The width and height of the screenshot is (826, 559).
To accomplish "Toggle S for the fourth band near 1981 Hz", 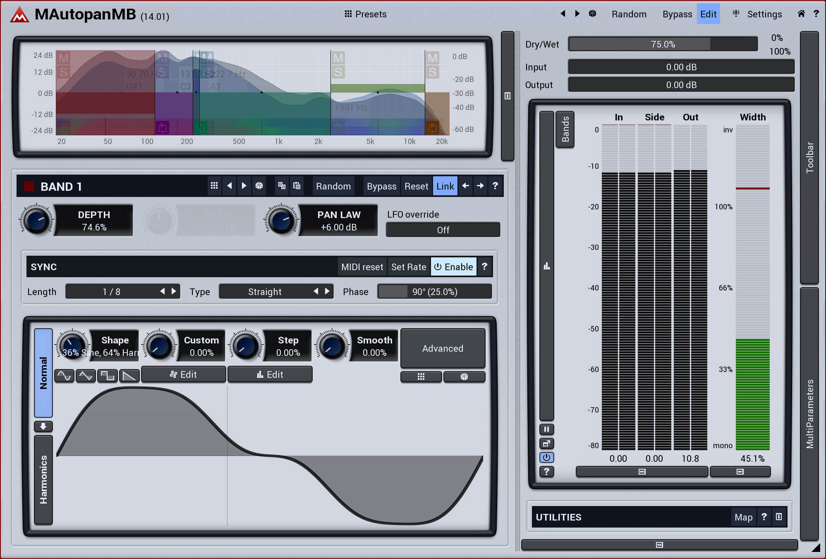I will (x=338, y=72).
